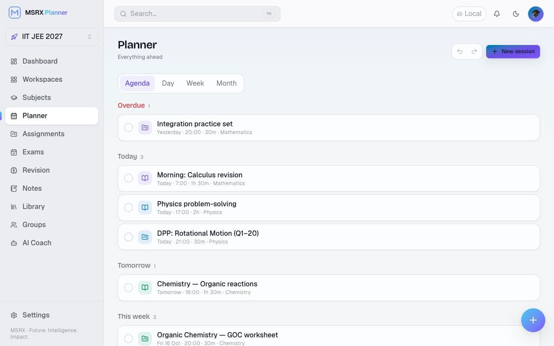Tick the Physics problem-solving circle
Image resolution: width=554 pixels, height=346 pixels.
pos(129,208)
